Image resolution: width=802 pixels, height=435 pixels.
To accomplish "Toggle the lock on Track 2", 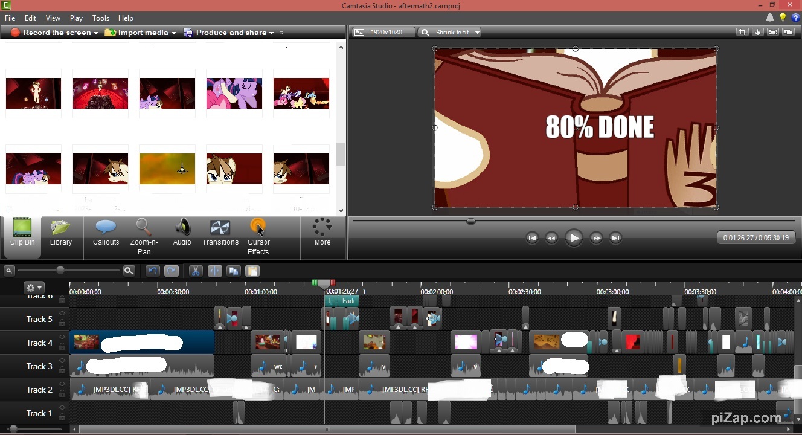I will (x=62, y=394).
